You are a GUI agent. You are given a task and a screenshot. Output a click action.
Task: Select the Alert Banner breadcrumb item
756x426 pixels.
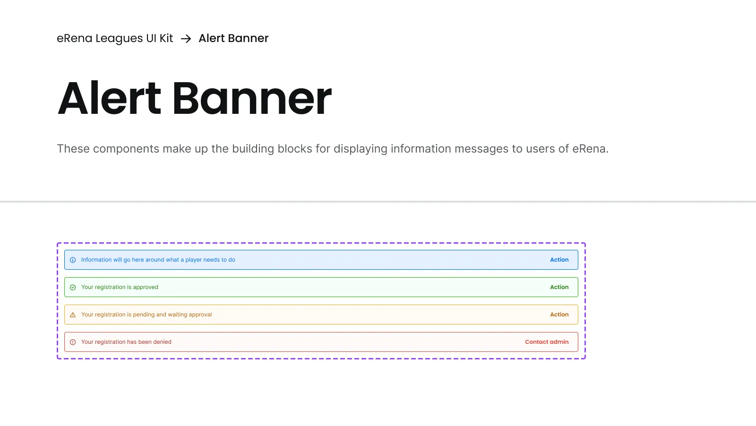233,38
